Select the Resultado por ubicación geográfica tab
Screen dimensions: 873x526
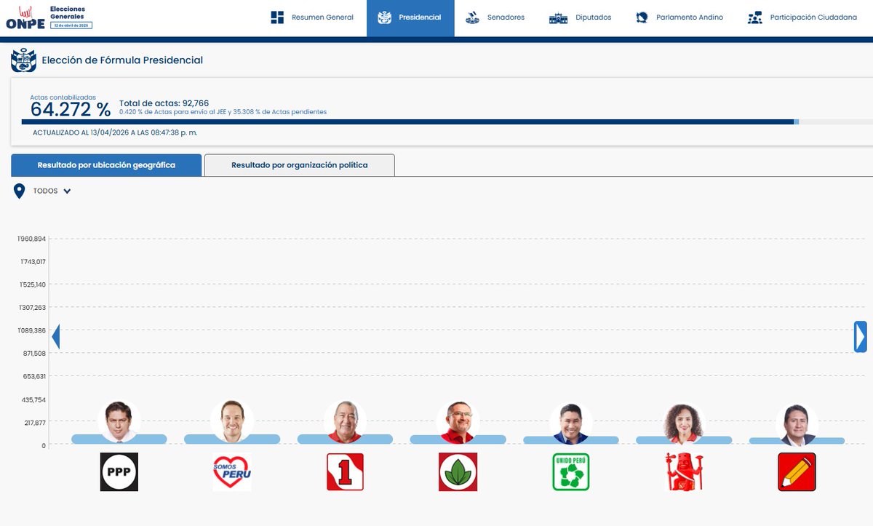click(105, 165)
